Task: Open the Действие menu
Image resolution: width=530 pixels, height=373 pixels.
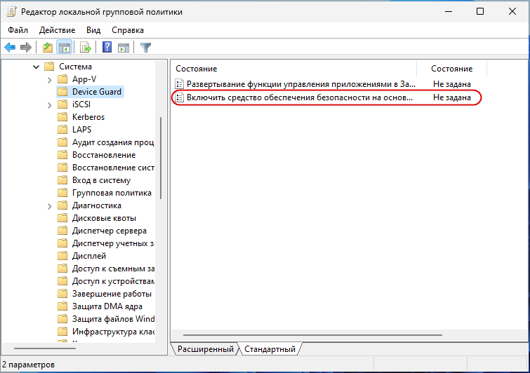Action: coord(57,30)
